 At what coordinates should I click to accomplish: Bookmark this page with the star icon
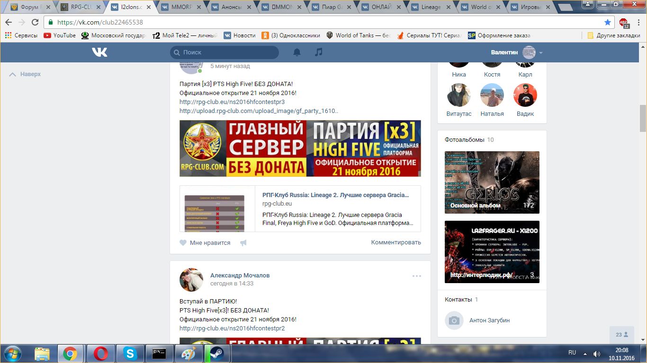click(608, 22)
